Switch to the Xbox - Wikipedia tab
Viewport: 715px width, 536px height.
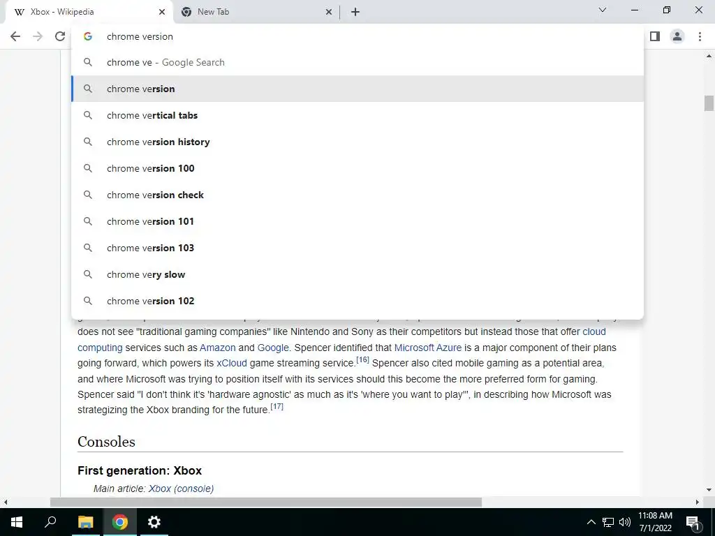(89, 12)
